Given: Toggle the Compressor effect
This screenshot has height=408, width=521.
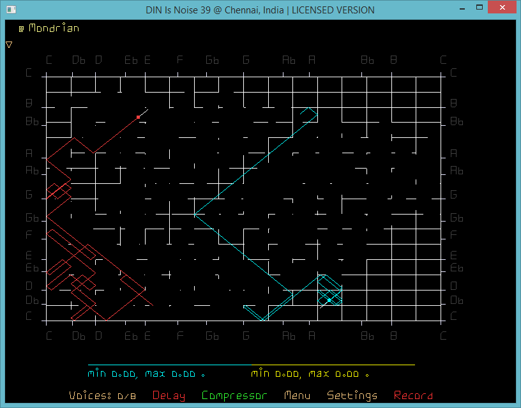Looking at the screenshot, I should pos(234,396).
